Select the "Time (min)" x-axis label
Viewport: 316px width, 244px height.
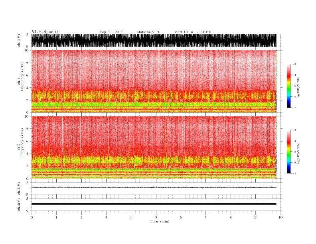(160, 221)
